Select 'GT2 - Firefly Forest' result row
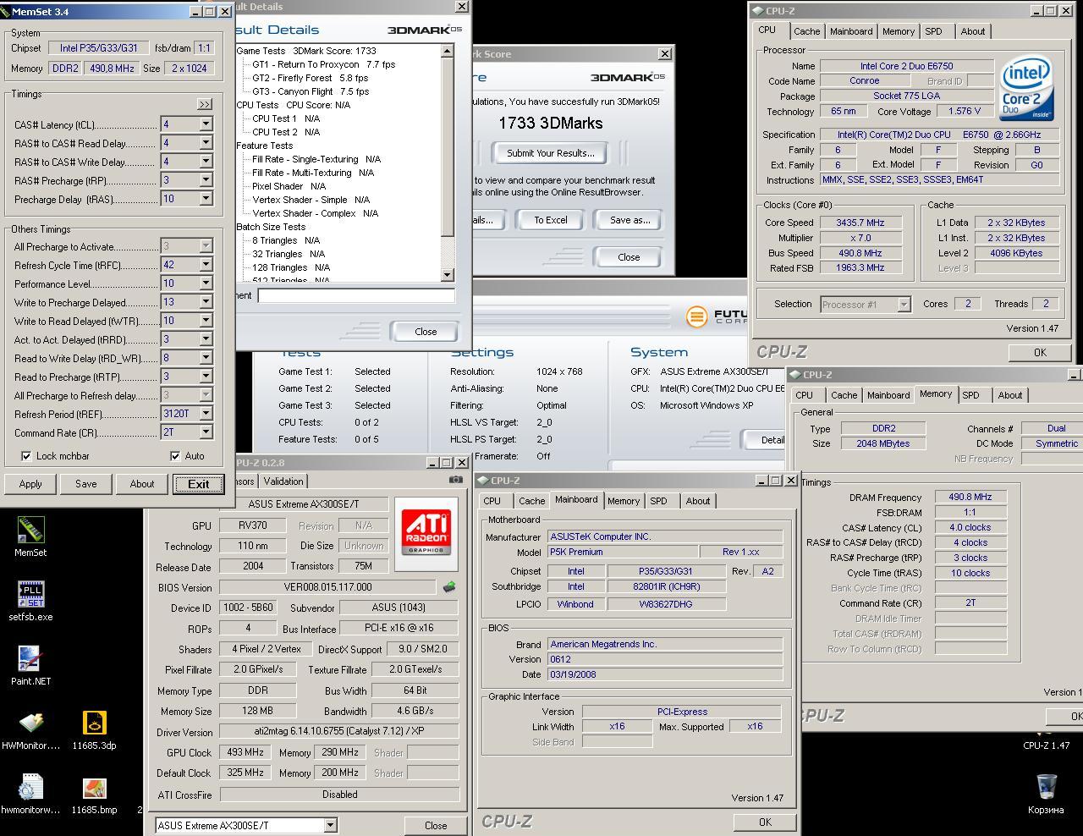 311,78
